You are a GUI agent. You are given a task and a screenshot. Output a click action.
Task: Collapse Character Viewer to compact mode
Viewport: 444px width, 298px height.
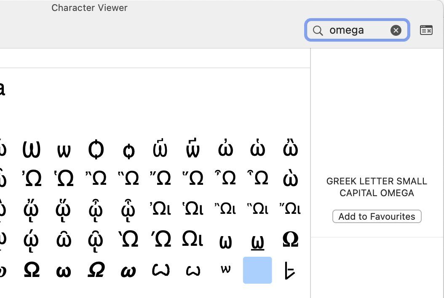[x=426, y=30]
